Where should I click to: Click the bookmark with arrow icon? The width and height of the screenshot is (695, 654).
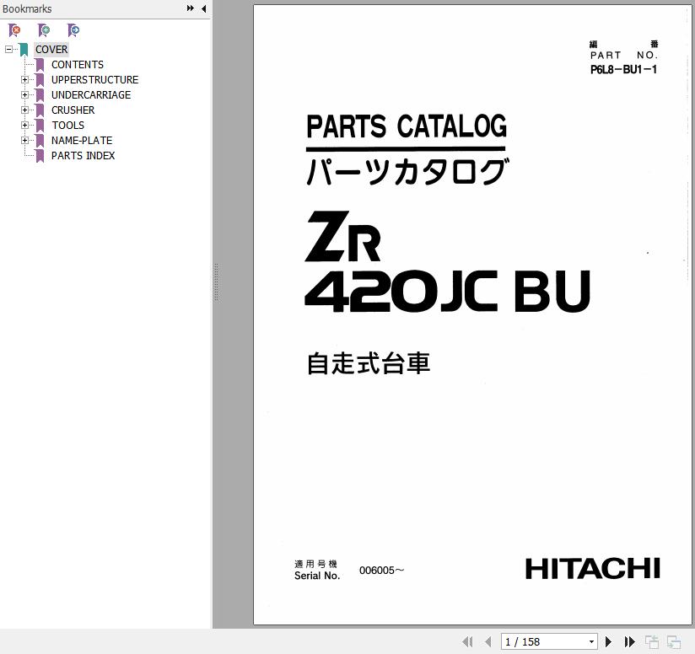pyautogui.click(x=73, y=30)
